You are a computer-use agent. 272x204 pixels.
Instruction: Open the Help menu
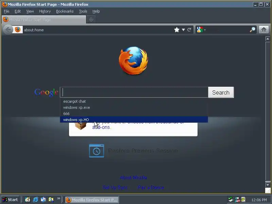point(96,11)
